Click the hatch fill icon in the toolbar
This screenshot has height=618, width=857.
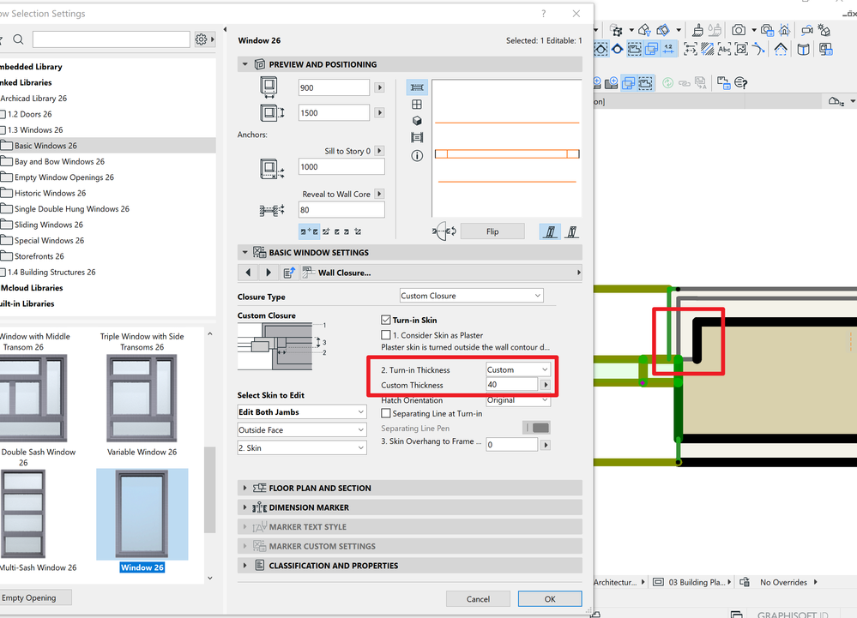[x=707, y=49]
